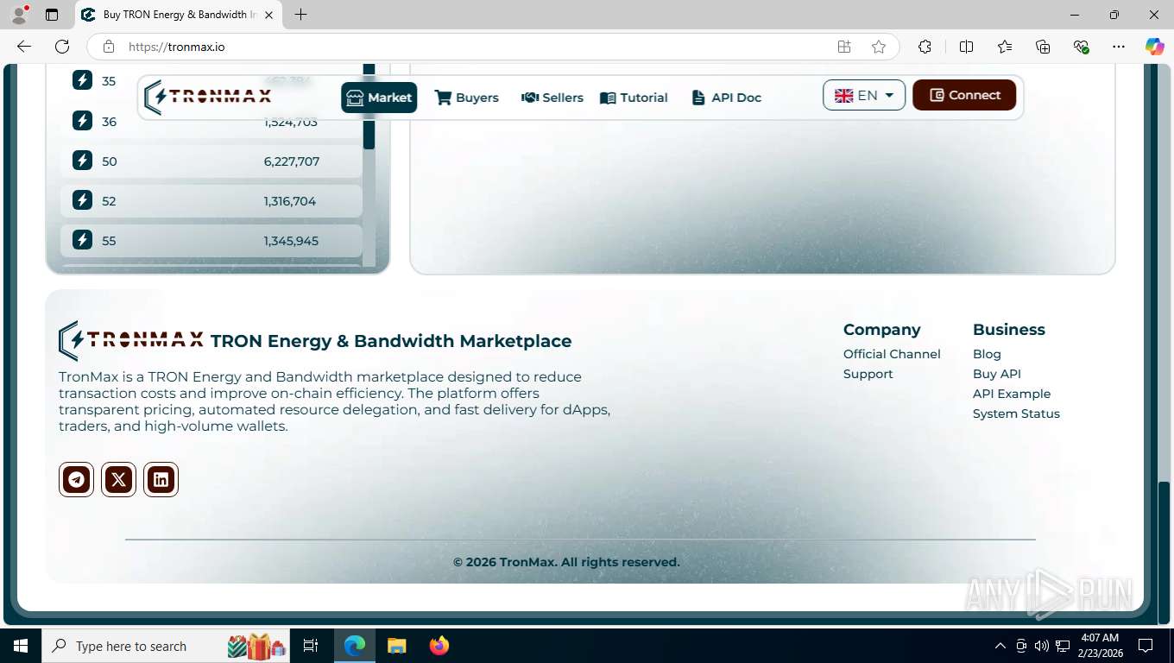Click the TronMax footer logo
This screenshot has width=1174, height=663.
(x=131, y=340)
